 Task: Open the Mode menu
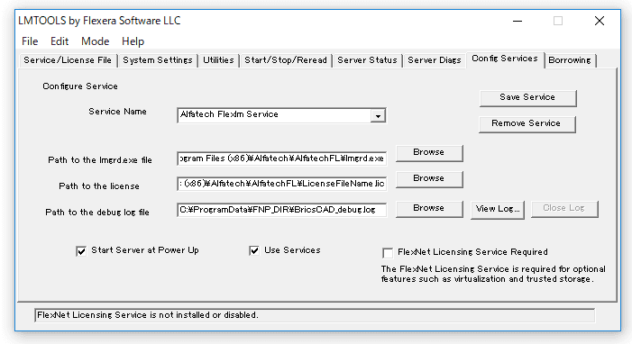[x=96, y=41]
